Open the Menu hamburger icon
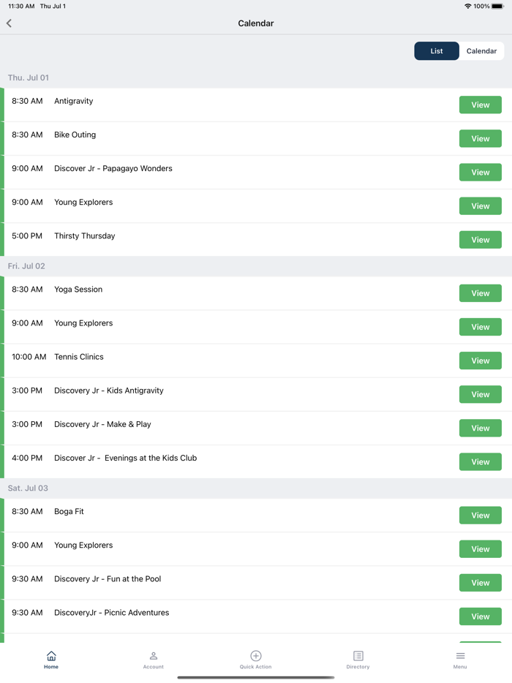512x683 pixels. point(460,656)
